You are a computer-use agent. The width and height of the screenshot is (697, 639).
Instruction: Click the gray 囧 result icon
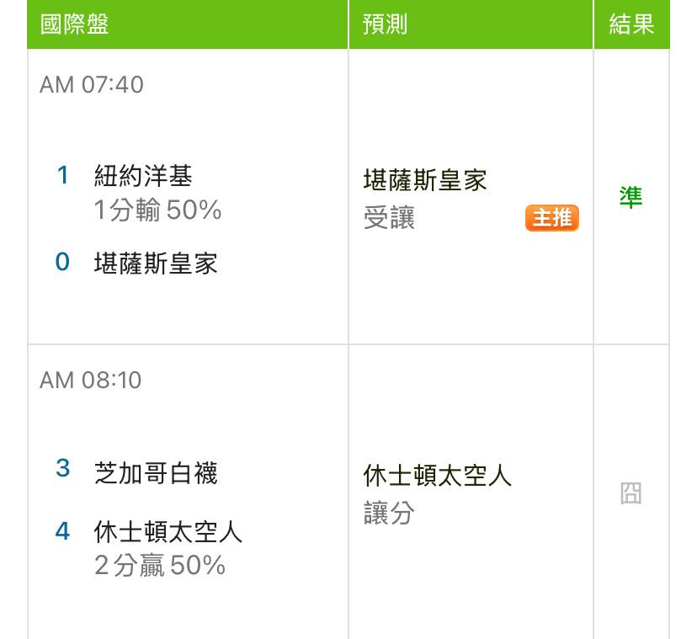630,493
